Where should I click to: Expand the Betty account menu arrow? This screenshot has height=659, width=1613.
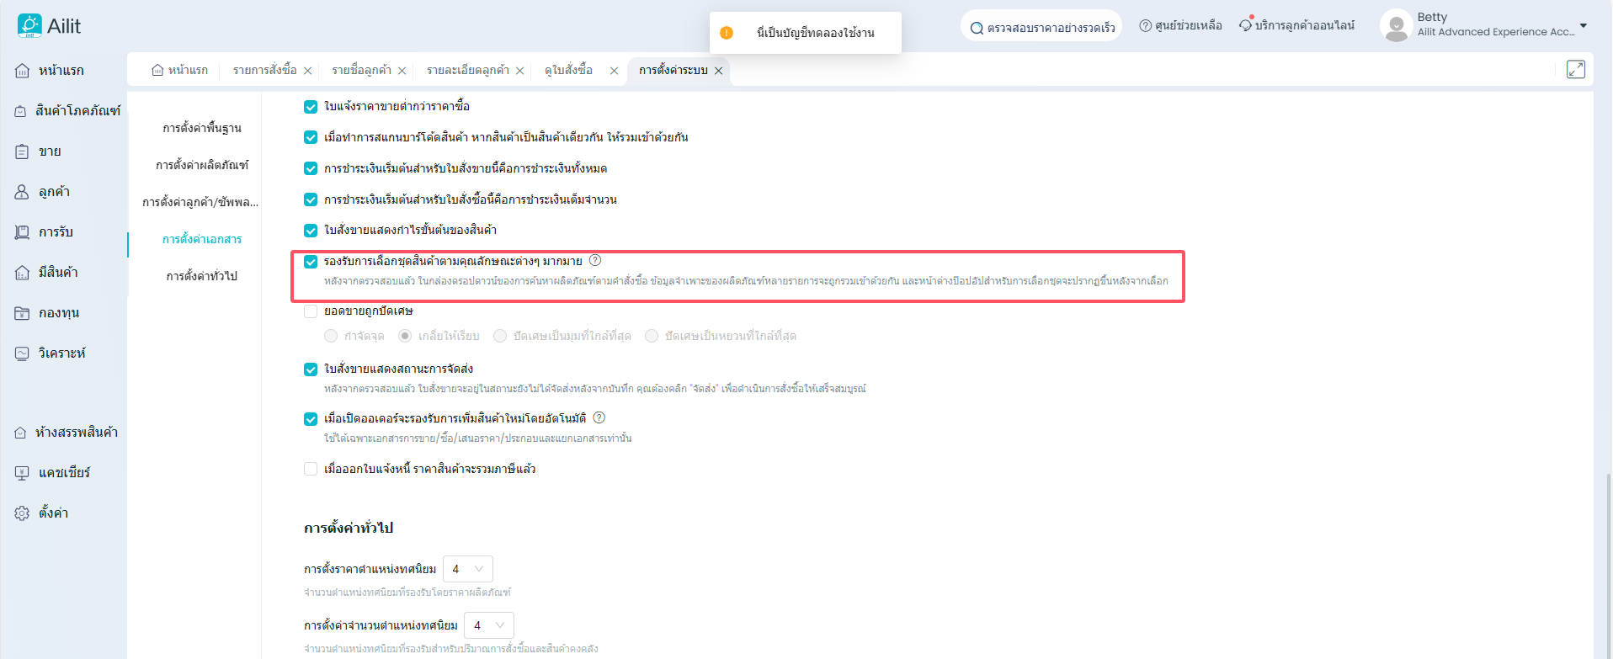(x=1584, y=26)
